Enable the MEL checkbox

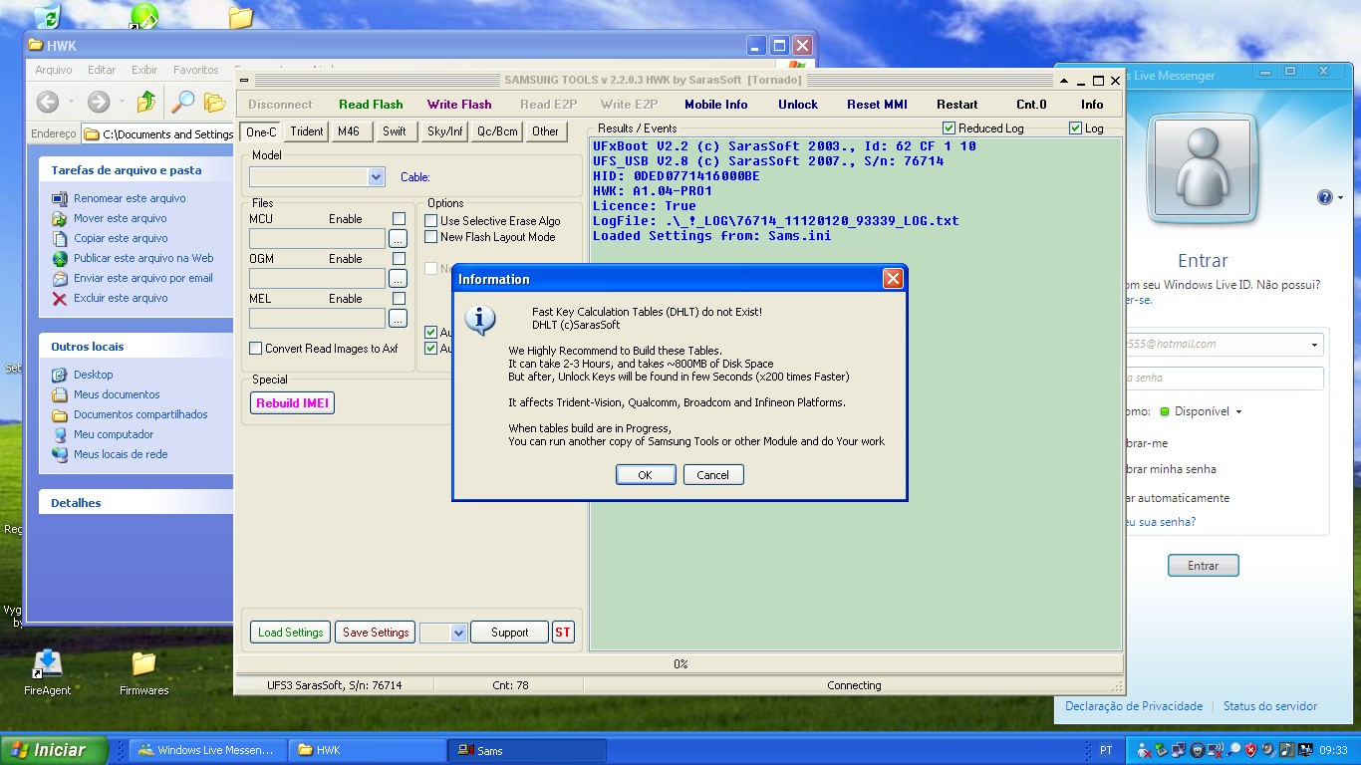399,299
